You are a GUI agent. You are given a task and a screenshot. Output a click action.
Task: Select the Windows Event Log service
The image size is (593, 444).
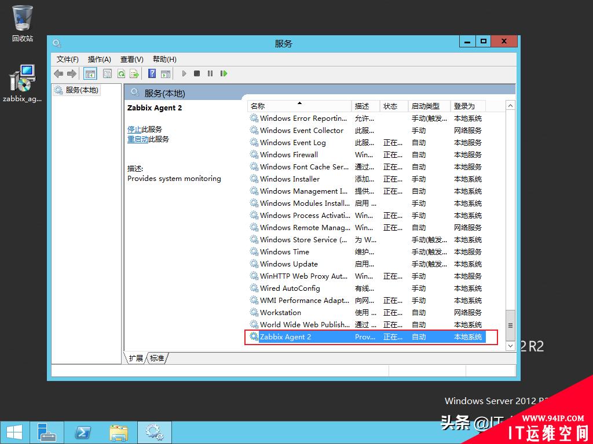366,142
